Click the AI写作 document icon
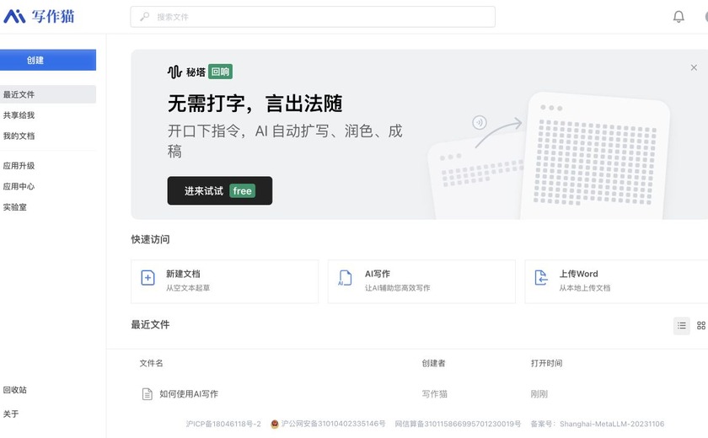This screenshot has height=438, width=708. [345, 278]
